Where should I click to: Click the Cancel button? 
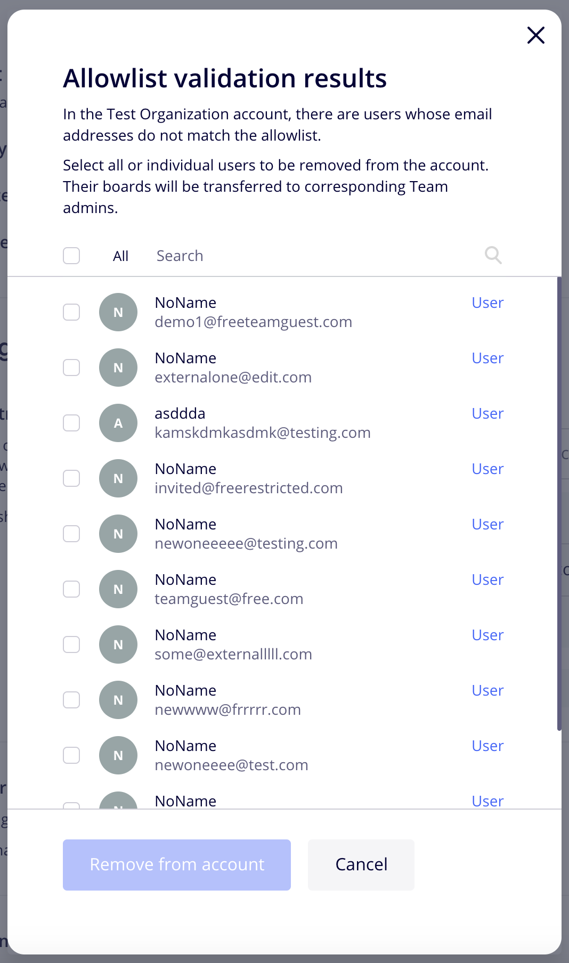tap(361, 864)
